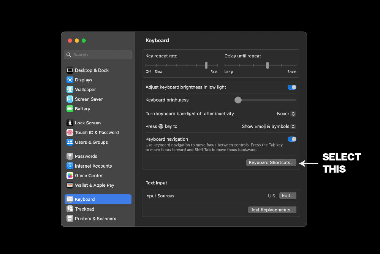
Task: Click the Printers & Scanners icon
Action: [x=70, y=219]
